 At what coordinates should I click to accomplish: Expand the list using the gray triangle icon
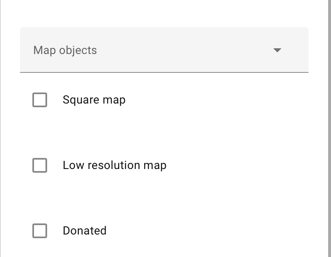tap(277, 50)
